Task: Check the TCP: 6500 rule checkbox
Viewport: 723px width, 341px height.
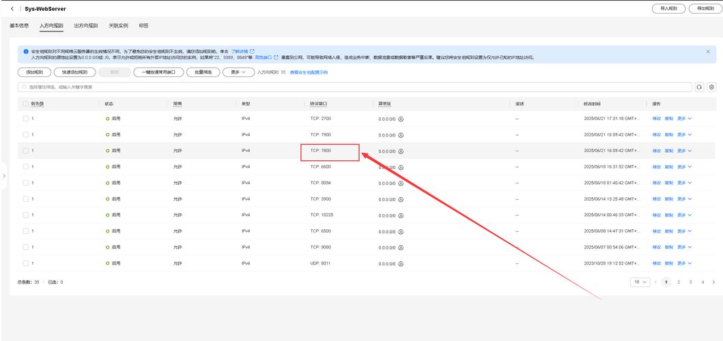Action: click(x=25, y=231)
